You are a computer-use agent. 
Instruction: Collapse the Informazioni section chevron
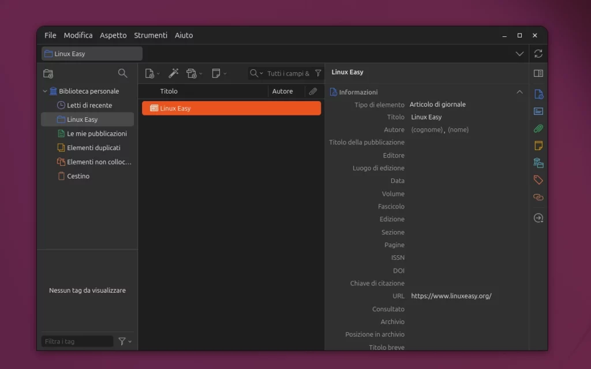pos(519,92)
